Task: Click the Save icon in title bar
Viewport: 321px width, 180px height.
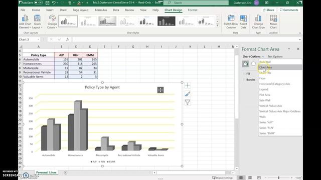Action: click(47, 3)
